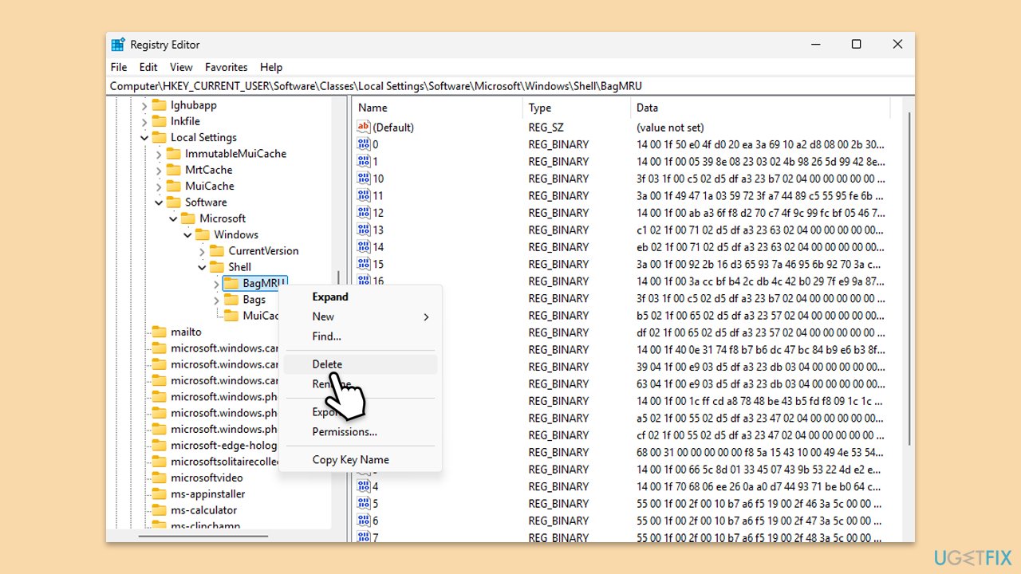Expand the Bags key arrow
The width and height of the screenshot is (1021, 574).
pos(217,300)
